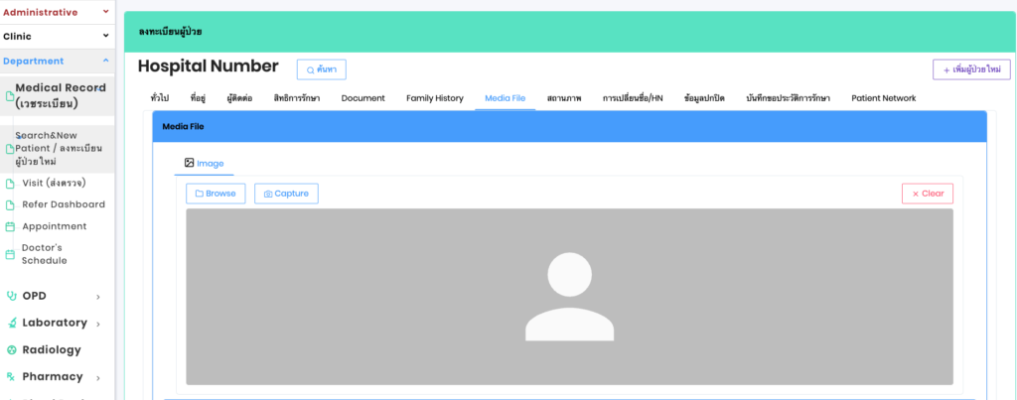This screenshot has width=1017, height=400.
Task: Click the patient photo placeholder
Action: [569, 297]
